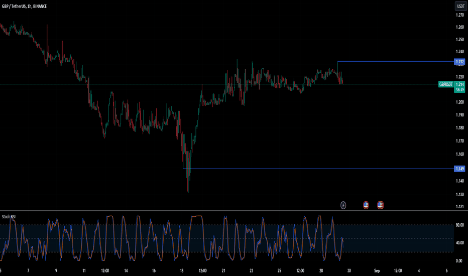Select the lower blue horizontal line at 1.149

coord(318,169)
